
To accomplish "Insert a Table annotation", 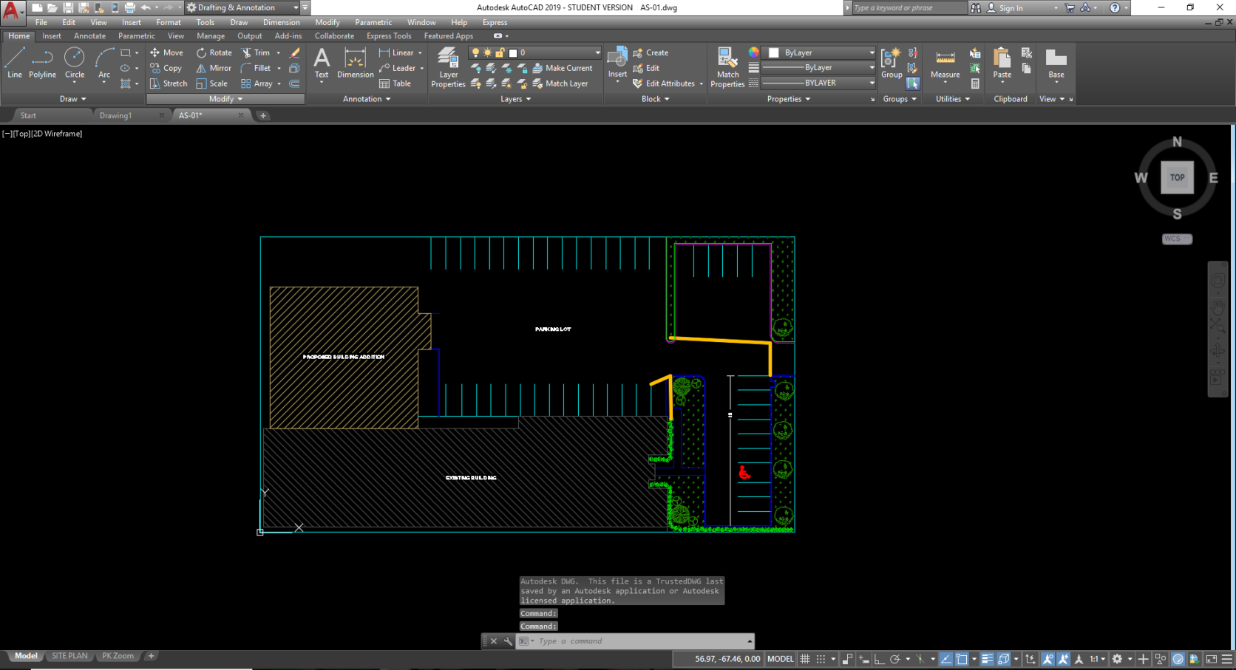I will coord(395,83).
